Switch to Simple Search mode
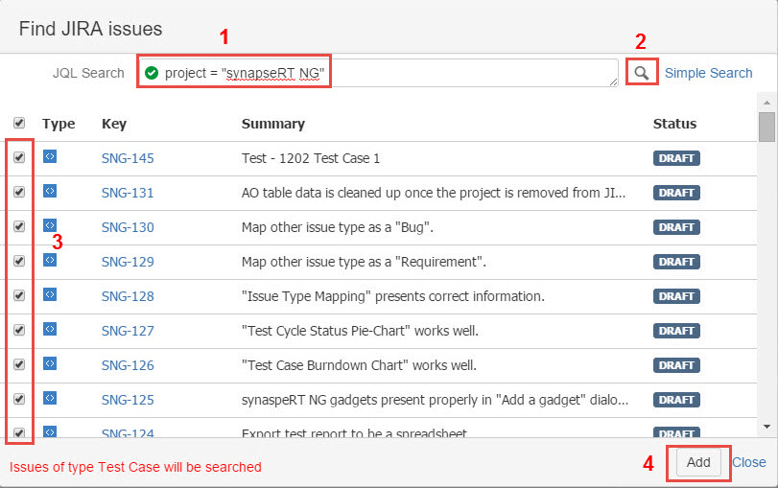This screenshot has width=778, height=488. tap(708, 73)
